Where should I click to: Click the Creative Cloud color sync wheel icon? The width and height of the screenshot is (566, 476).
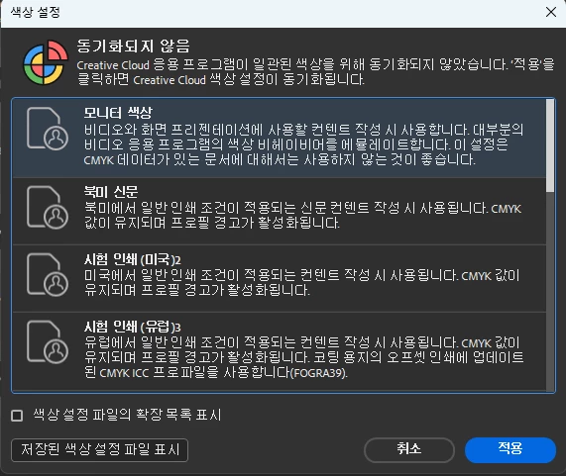[46, 62]
